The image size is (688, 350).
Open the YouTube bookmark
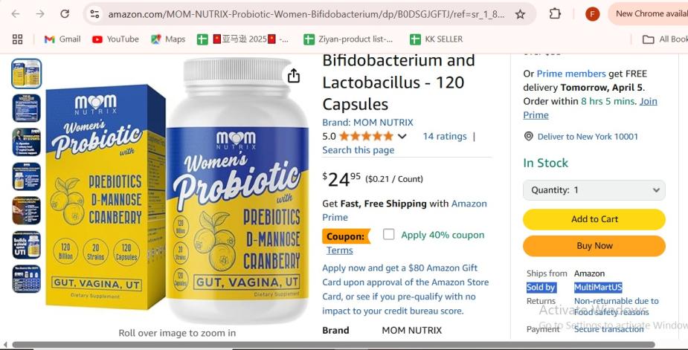click(115, 39)
